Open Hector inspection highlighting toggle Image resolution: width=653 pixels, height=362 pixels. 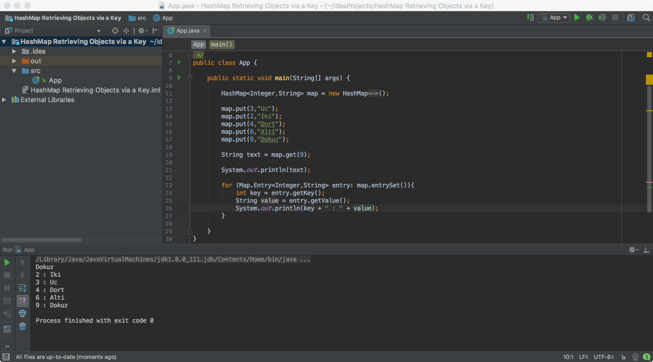pos(635,356)
